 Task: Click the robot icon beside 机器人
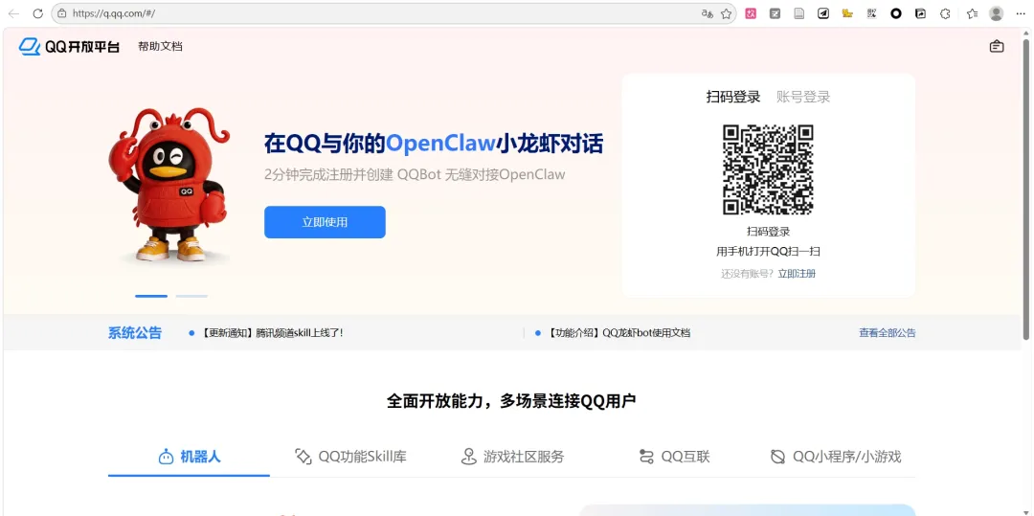(167, 456)
